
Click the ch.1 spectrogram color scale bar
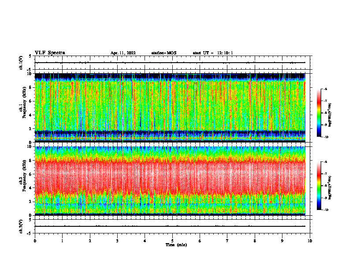(x=319, y=113)
